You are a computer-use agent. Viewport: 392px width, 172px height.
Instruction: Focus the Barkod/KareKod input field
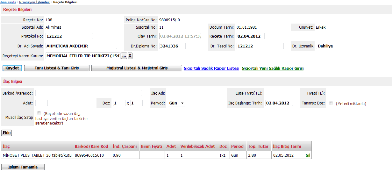click(x=89, y=93)
